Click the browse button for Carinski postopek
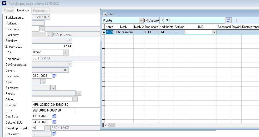 click(x=47, y=128)
